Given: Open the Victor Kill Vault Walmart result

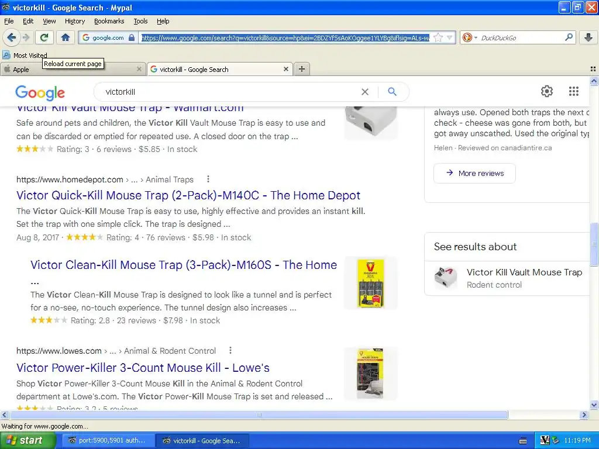Looking at the screenshot, I should pyautogui.click(x=130, y=108).
